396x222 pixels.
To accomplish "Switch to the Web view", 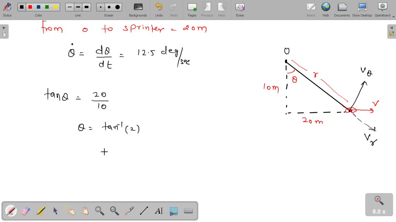I will [x=326, y=9].
